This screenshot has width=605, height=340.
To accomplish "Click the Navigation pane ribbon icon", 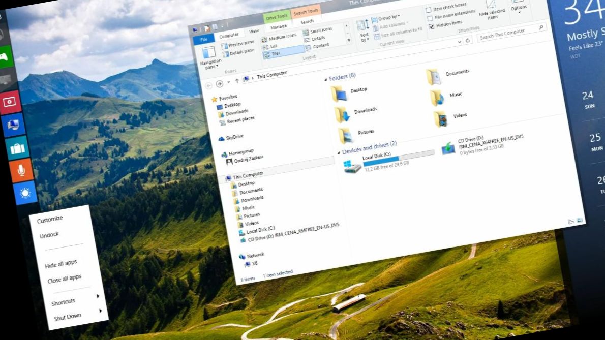I will (209, 57).
